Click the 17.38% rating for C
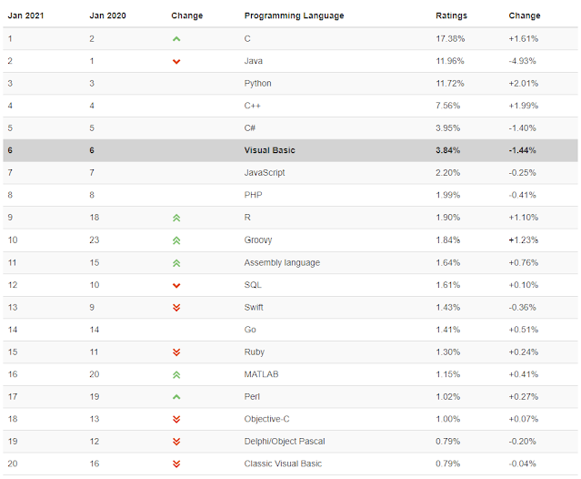Screen dimensions: 581x479 click(x=449, y=39)
